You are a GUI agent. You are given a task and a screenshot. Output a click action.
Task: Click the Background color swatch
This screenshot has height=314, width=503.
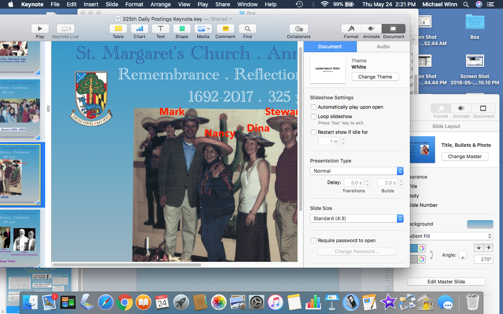tap(480, 224)
